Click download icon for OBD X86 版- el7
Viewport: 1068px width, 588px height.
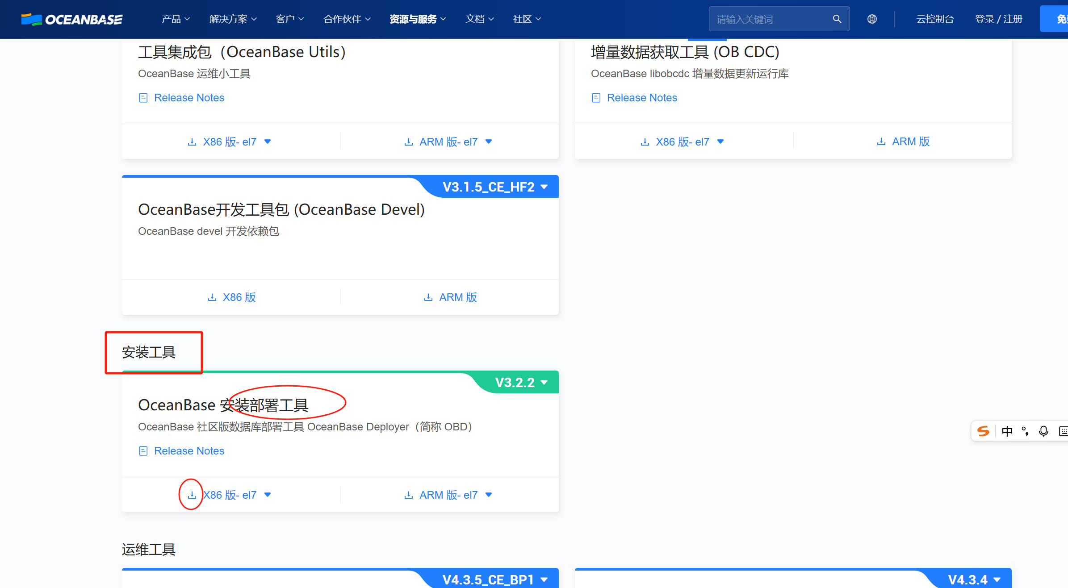coord(192,495)
